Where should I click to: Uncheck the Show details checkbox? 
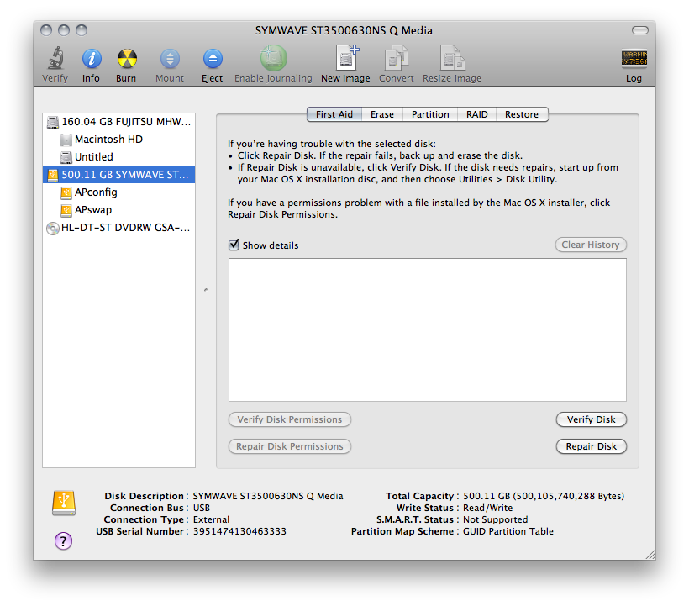tap(234, 245)
